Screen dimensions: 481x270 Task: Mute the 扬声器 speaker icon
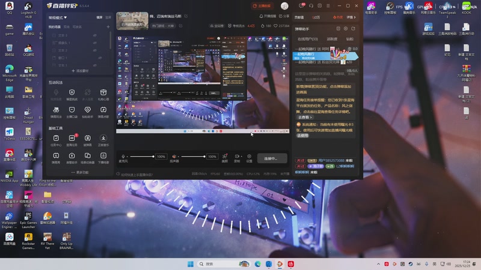coord(174,157)
